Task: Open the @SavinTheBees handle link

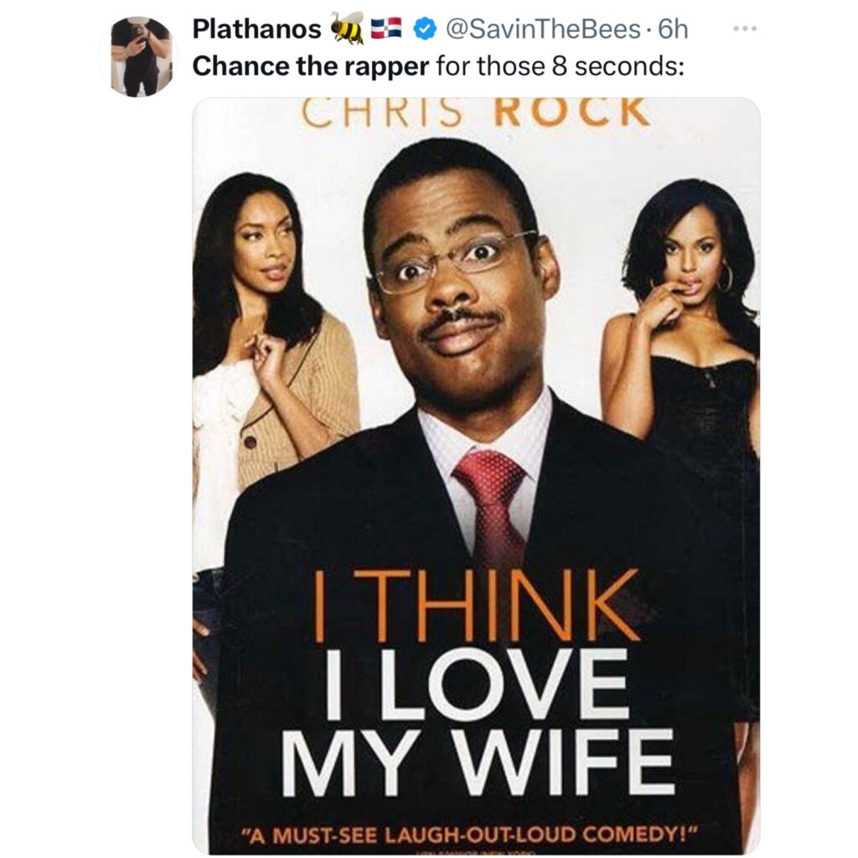Action: tap(542, 29)
